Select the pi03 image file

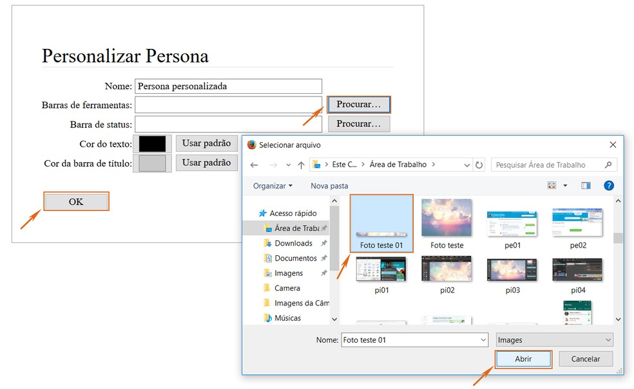click(x=512, y=276)
